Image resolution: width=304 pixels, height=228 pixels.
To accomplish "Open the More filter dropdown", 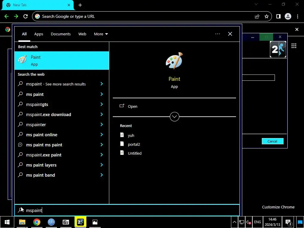I will click(101, 34).
